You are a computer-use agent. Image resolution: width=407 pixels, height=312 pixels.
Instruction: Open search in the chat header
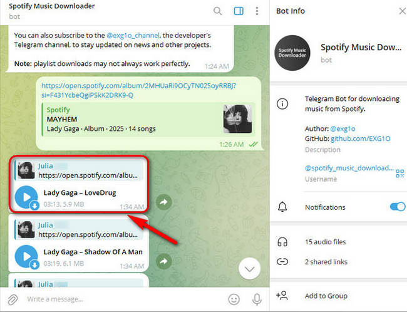tap(217, 11)
